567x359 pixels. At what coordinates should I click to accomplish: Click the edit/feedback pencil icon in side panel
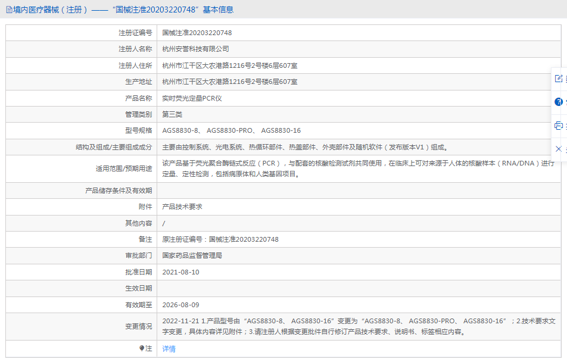tap(558, 79)
